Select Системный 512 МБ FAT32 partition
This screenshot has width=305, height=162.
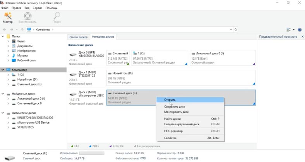[118, 58]
